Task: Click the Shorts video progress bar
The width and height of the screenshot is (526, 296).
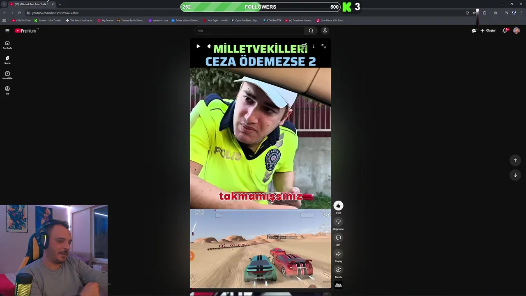Action: click(x=261, y=288)
